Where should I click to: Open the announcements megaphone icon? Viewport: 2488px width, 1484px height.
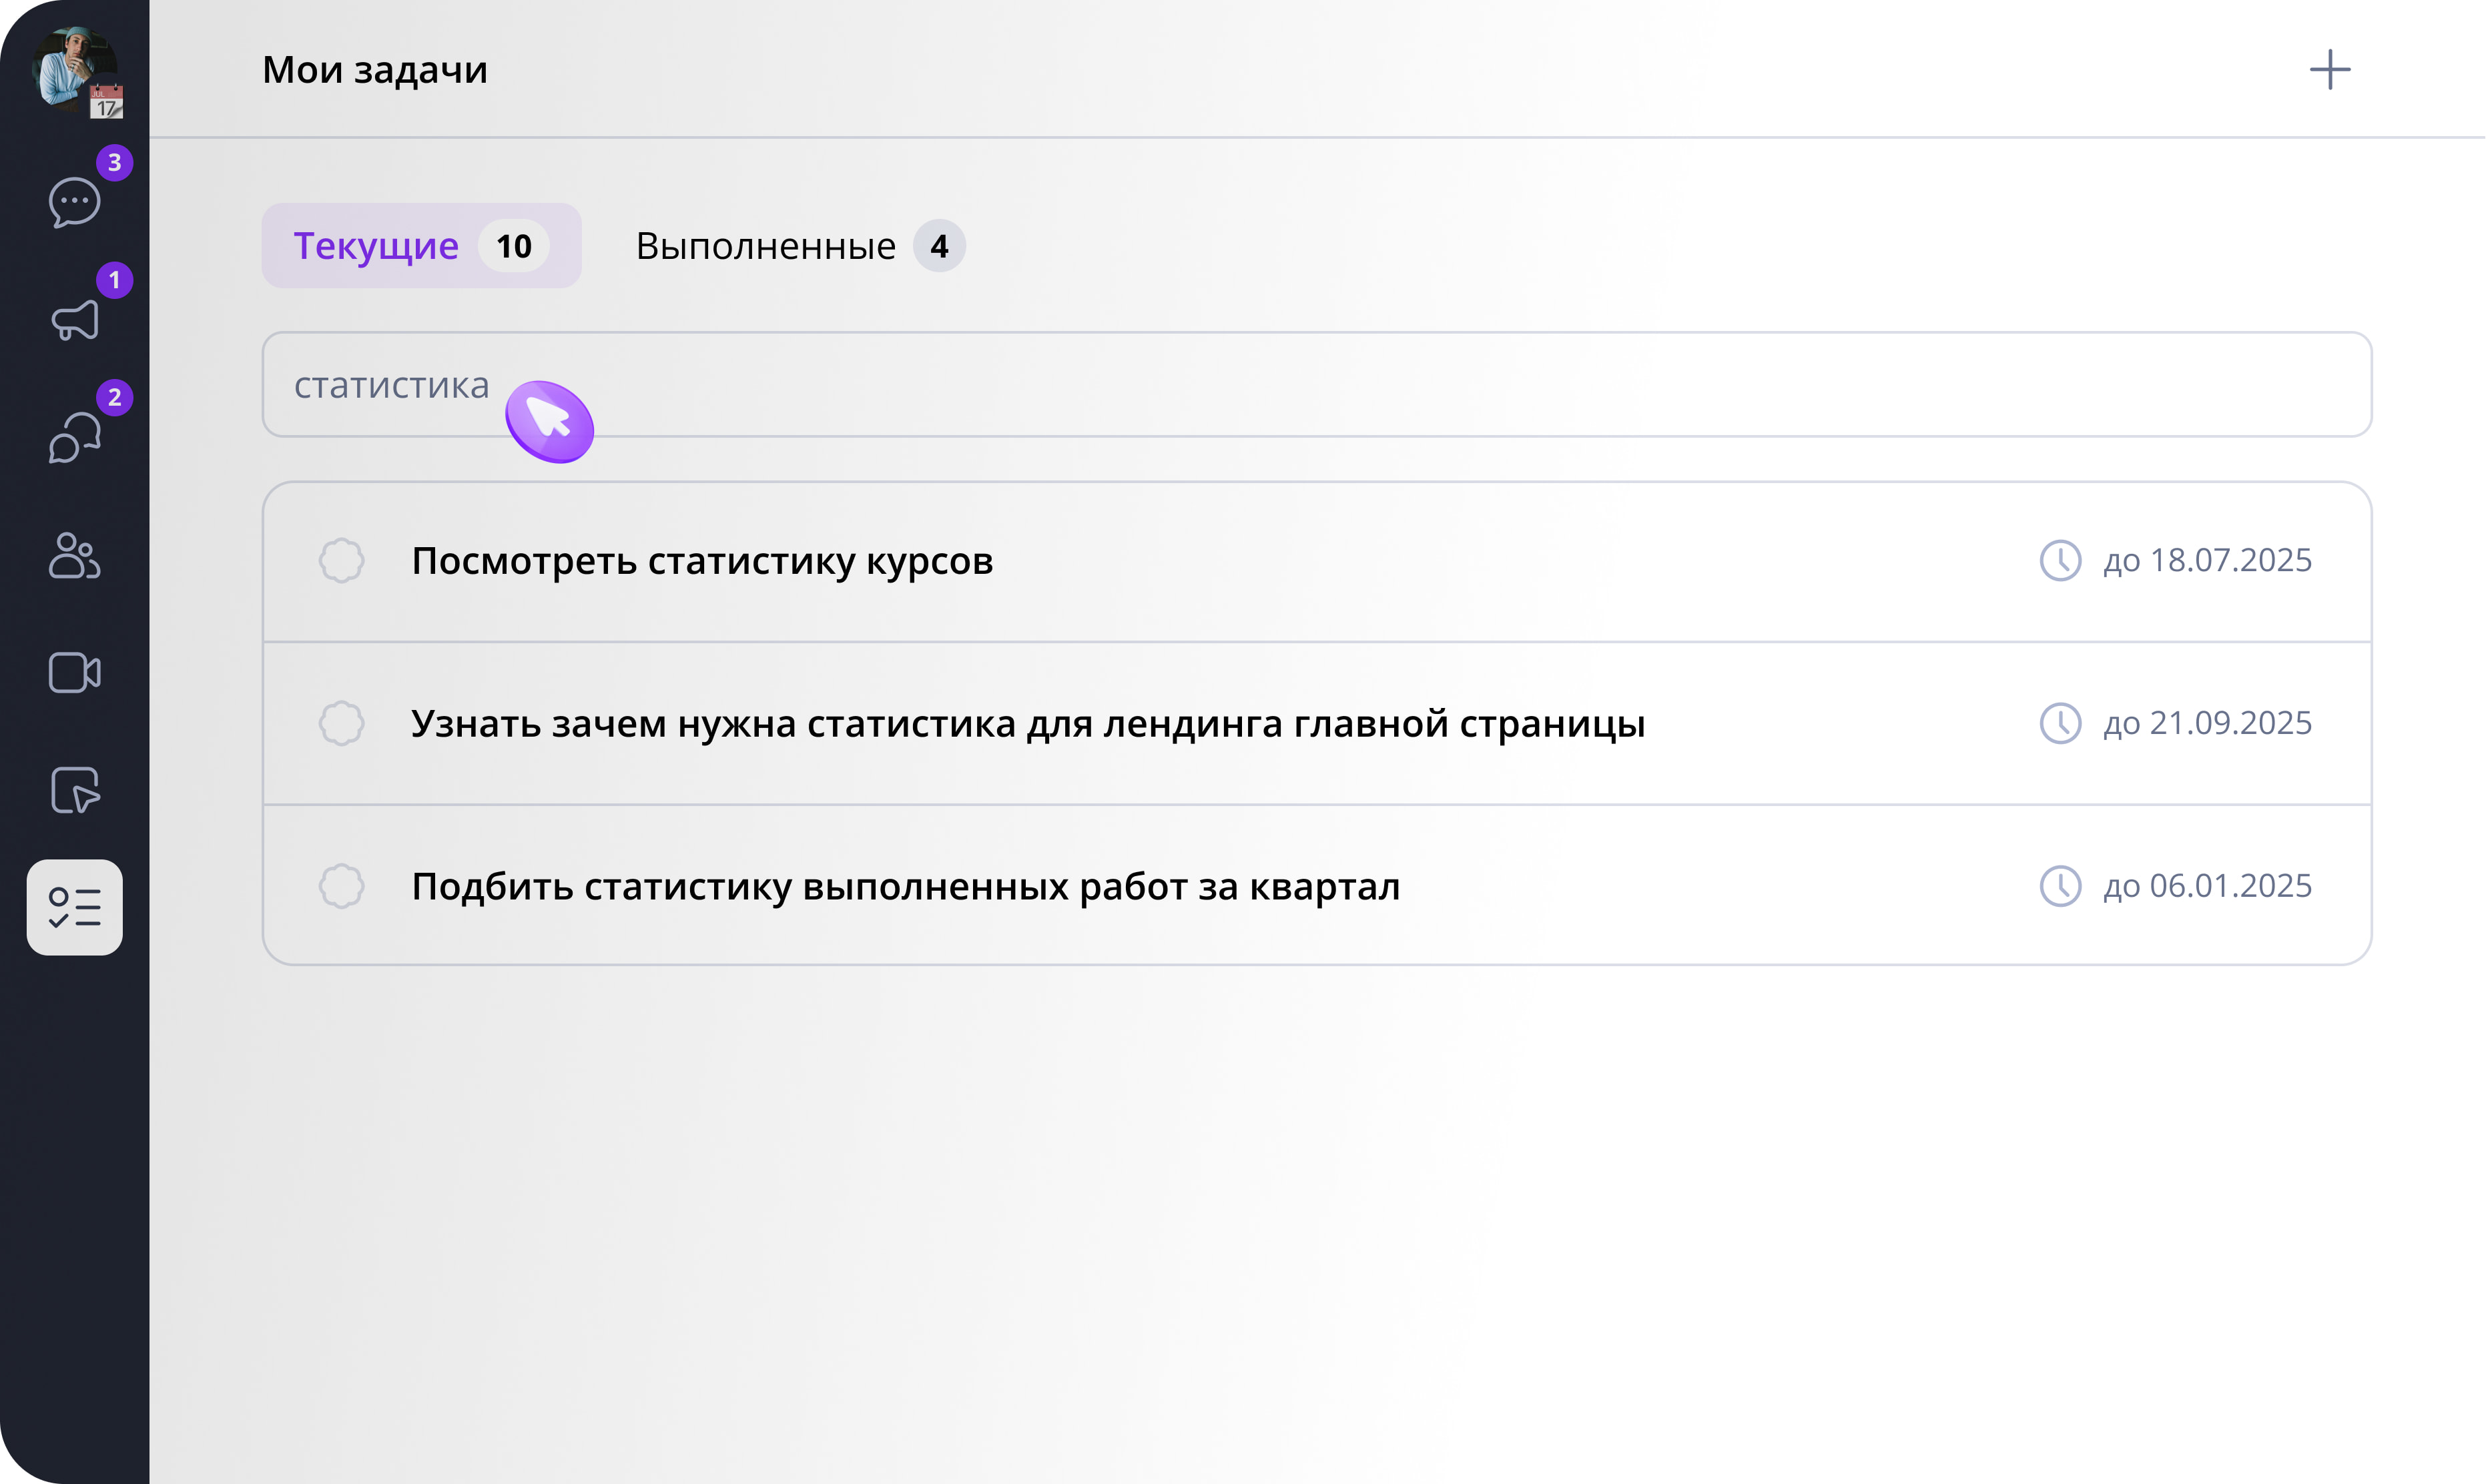pos(75,321)
